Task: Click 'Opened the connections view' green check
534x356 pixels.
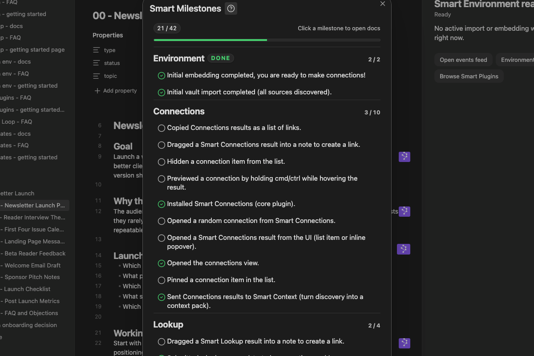Action: point(162,263)
